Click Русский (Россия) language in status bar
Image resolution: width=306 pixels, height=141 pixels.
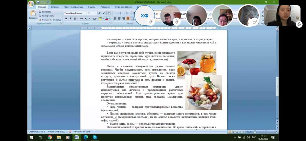click(x=82, y=132)
